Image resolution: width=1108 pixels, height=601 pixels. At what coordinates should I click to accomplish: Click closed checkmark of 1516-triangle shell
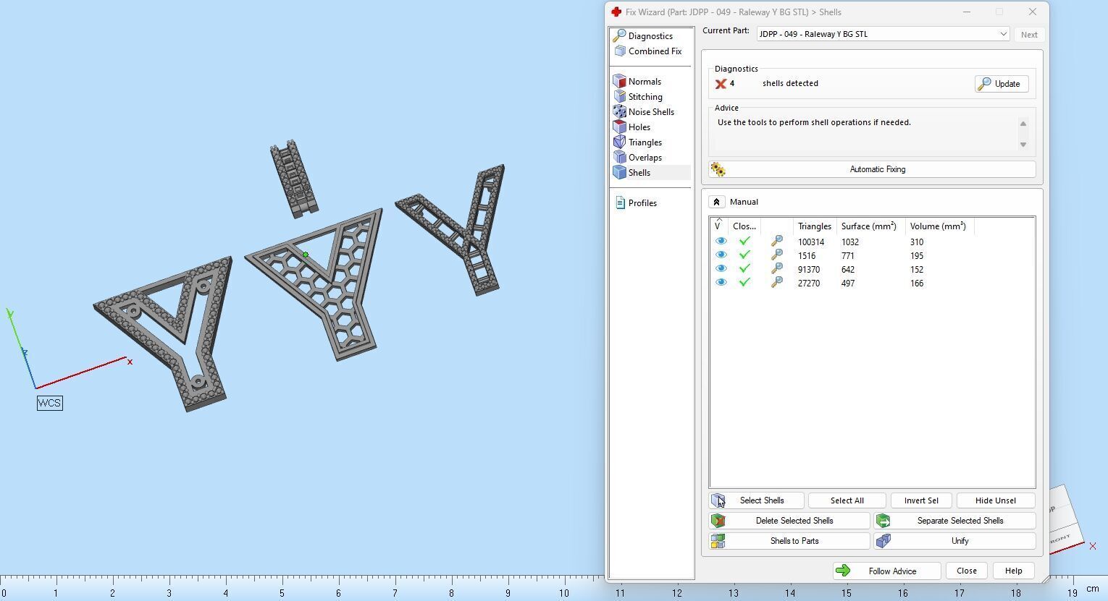[x=744, y=255]
